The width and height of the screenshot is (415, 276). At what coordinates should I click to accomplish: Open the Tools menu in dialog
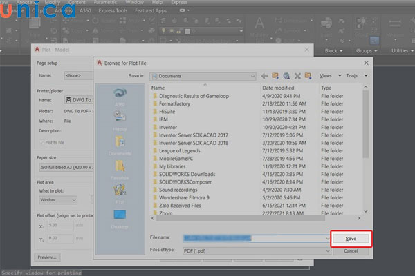coord(356,75)
